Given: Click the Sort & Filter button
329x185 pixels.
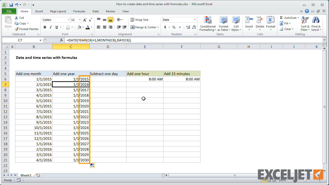Looking at the screenshot, I should point(305,24).
